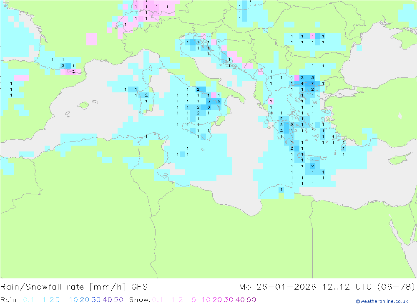
Task: Click the '(06+78)' forecast run label
Action: [396, 287]
